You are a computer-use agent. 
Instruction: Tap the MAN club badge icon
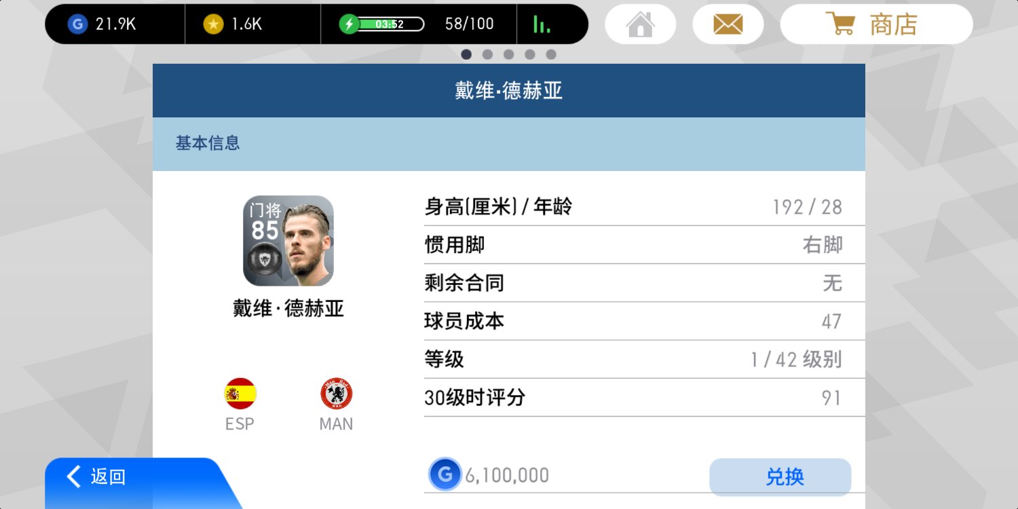[x=336, y=394]
